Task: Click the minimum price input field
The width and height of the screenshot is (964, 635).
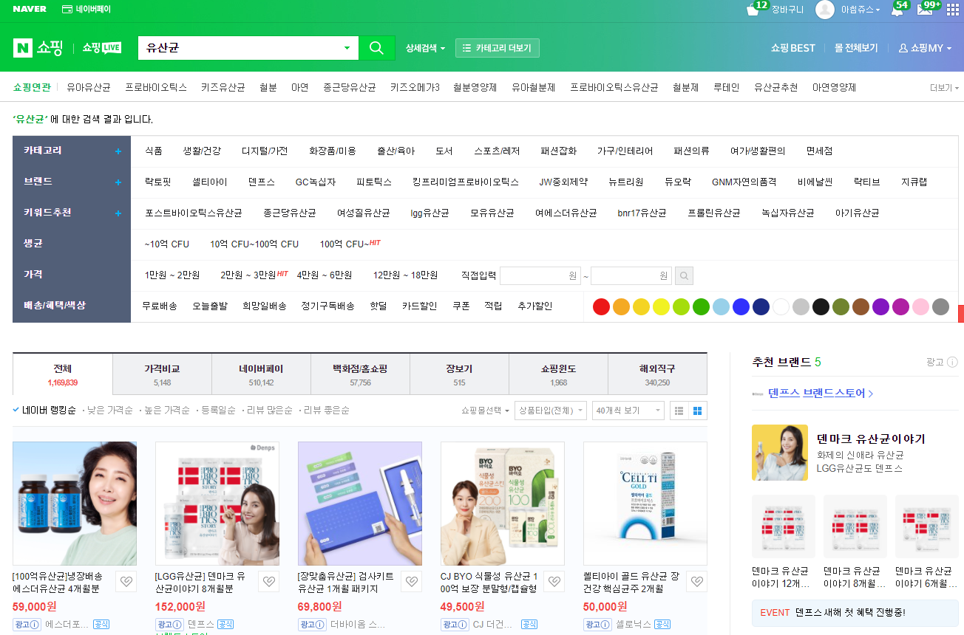Action: [x=540, y=276]
